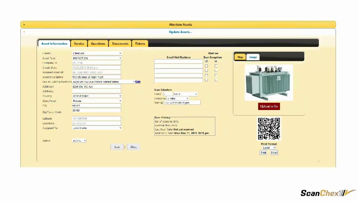Screen dimensions: 358x201
Task: Open the Assigned To dropdown
Action: pos(97,128)
